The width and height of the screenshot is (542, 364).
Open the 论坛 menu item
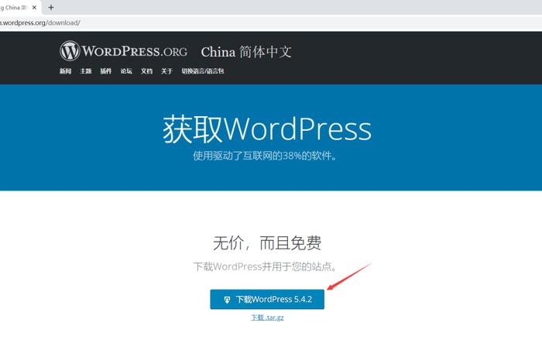(126, 71)
